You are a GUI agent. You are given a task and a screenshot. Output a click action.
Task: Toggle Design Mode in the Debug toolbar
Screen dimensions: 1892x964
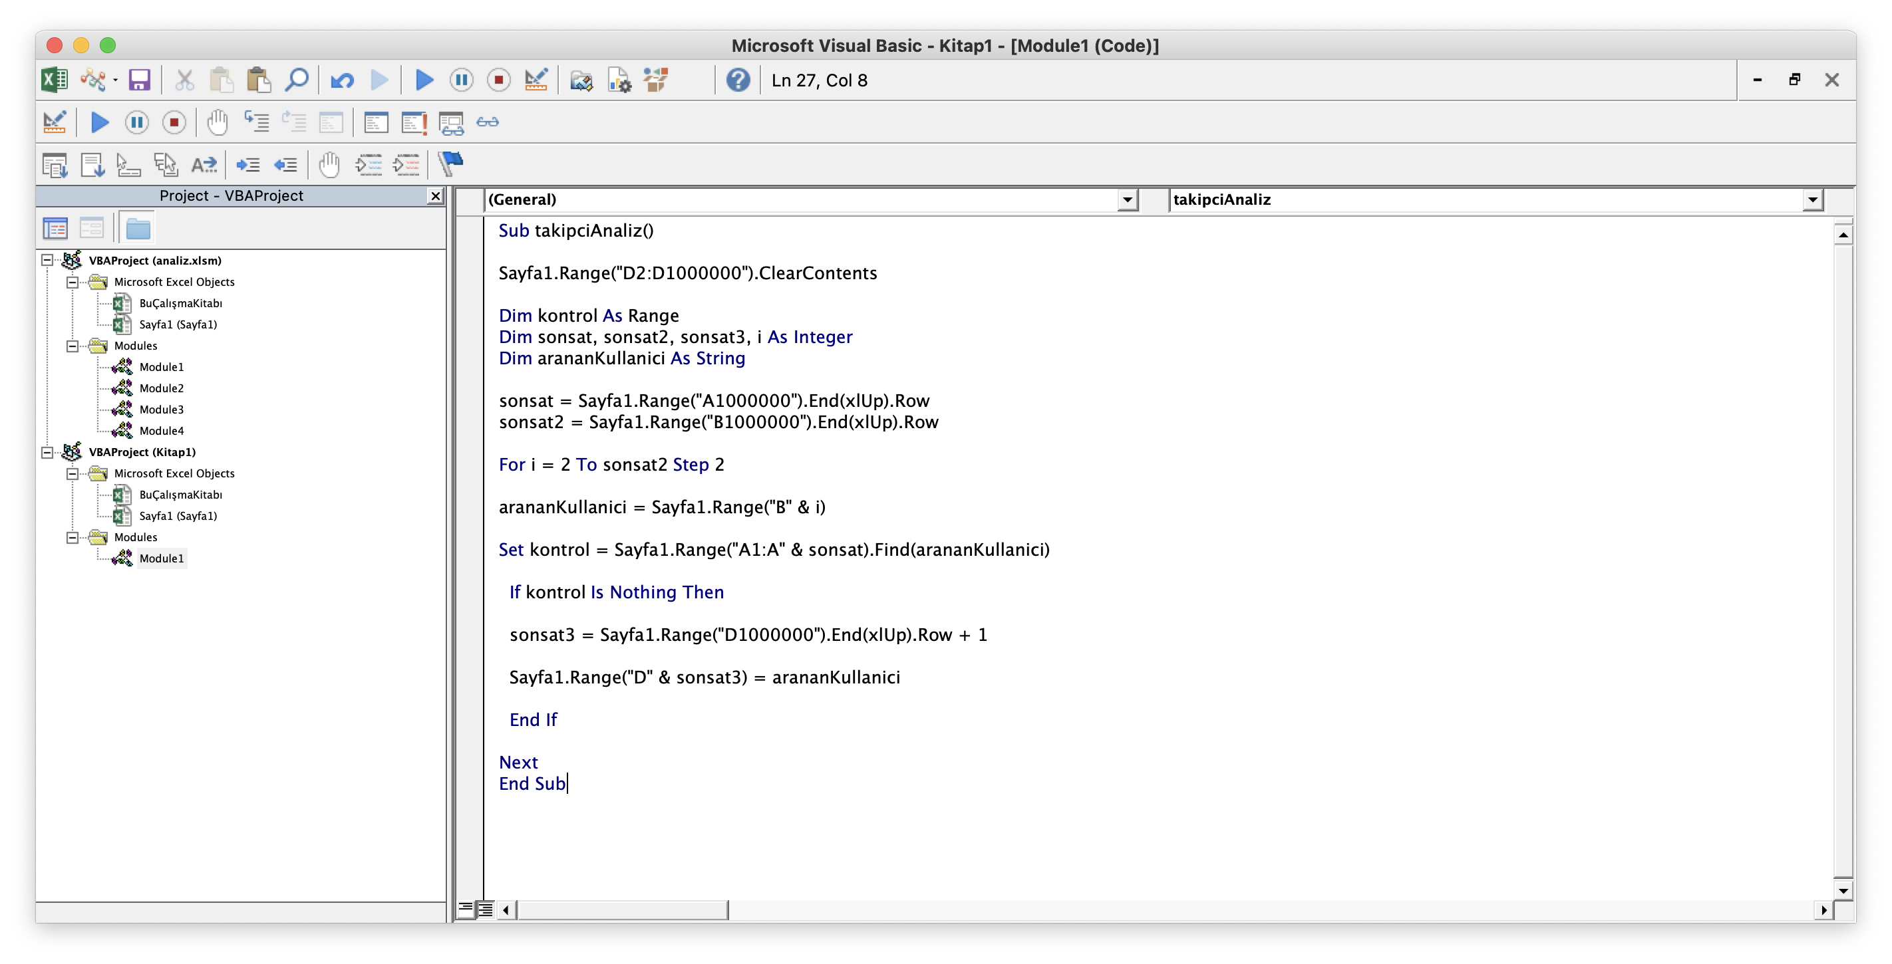[55, 122]
